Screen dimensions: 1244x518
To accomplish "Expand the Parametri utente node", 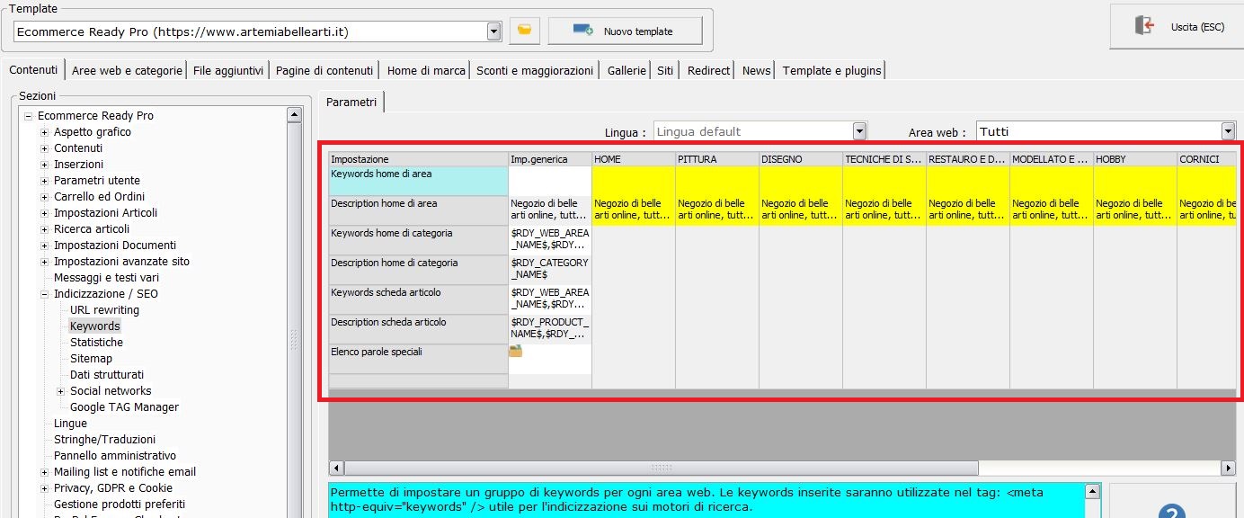I will pyautogui.click(x=45, y=181).
